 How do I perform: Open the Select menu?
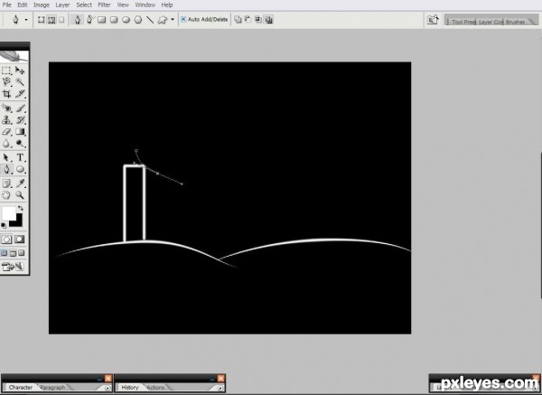click(84, 5)
